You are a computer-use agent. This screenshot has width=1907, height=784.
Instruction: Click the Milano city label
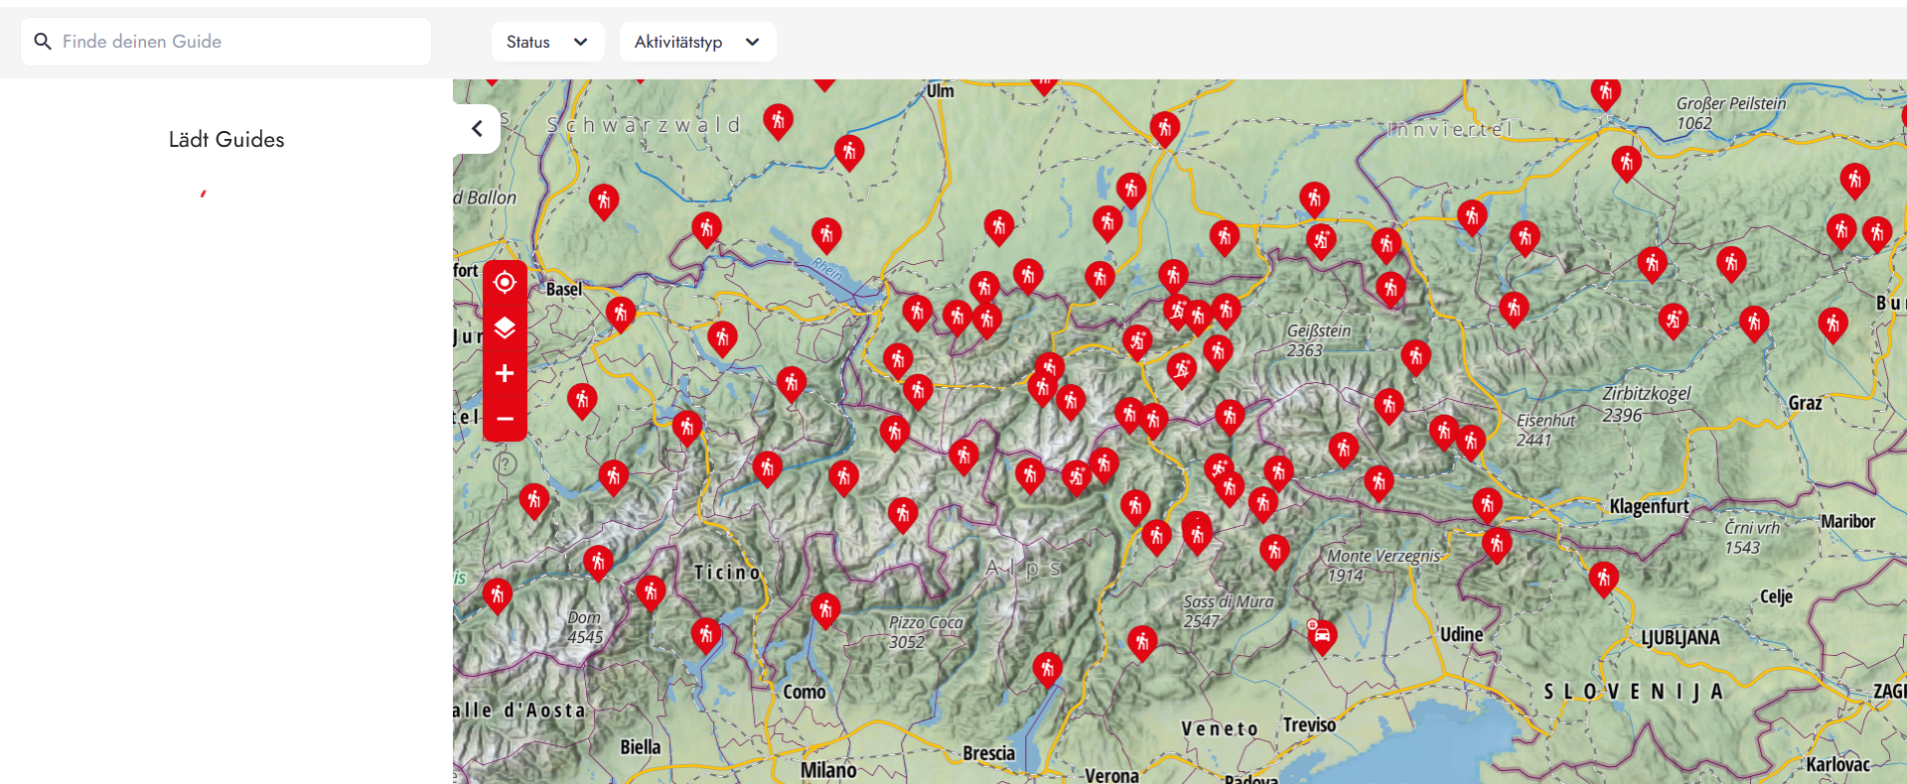point(828,770)
